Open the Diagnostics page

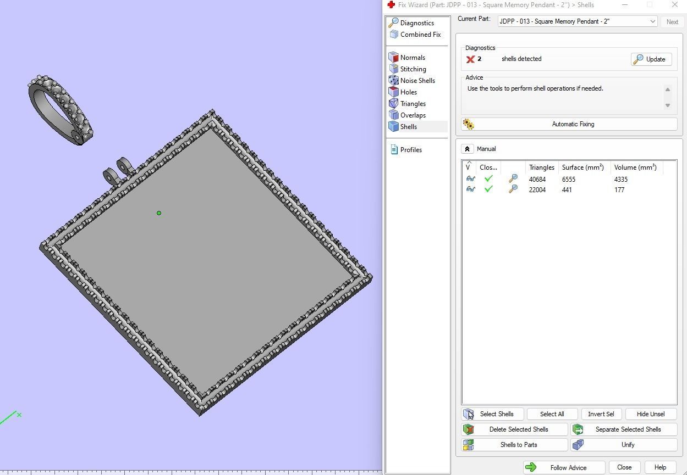411,23
